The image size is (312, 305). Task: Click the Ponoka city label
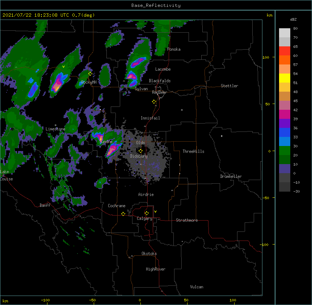coord(174,49)
